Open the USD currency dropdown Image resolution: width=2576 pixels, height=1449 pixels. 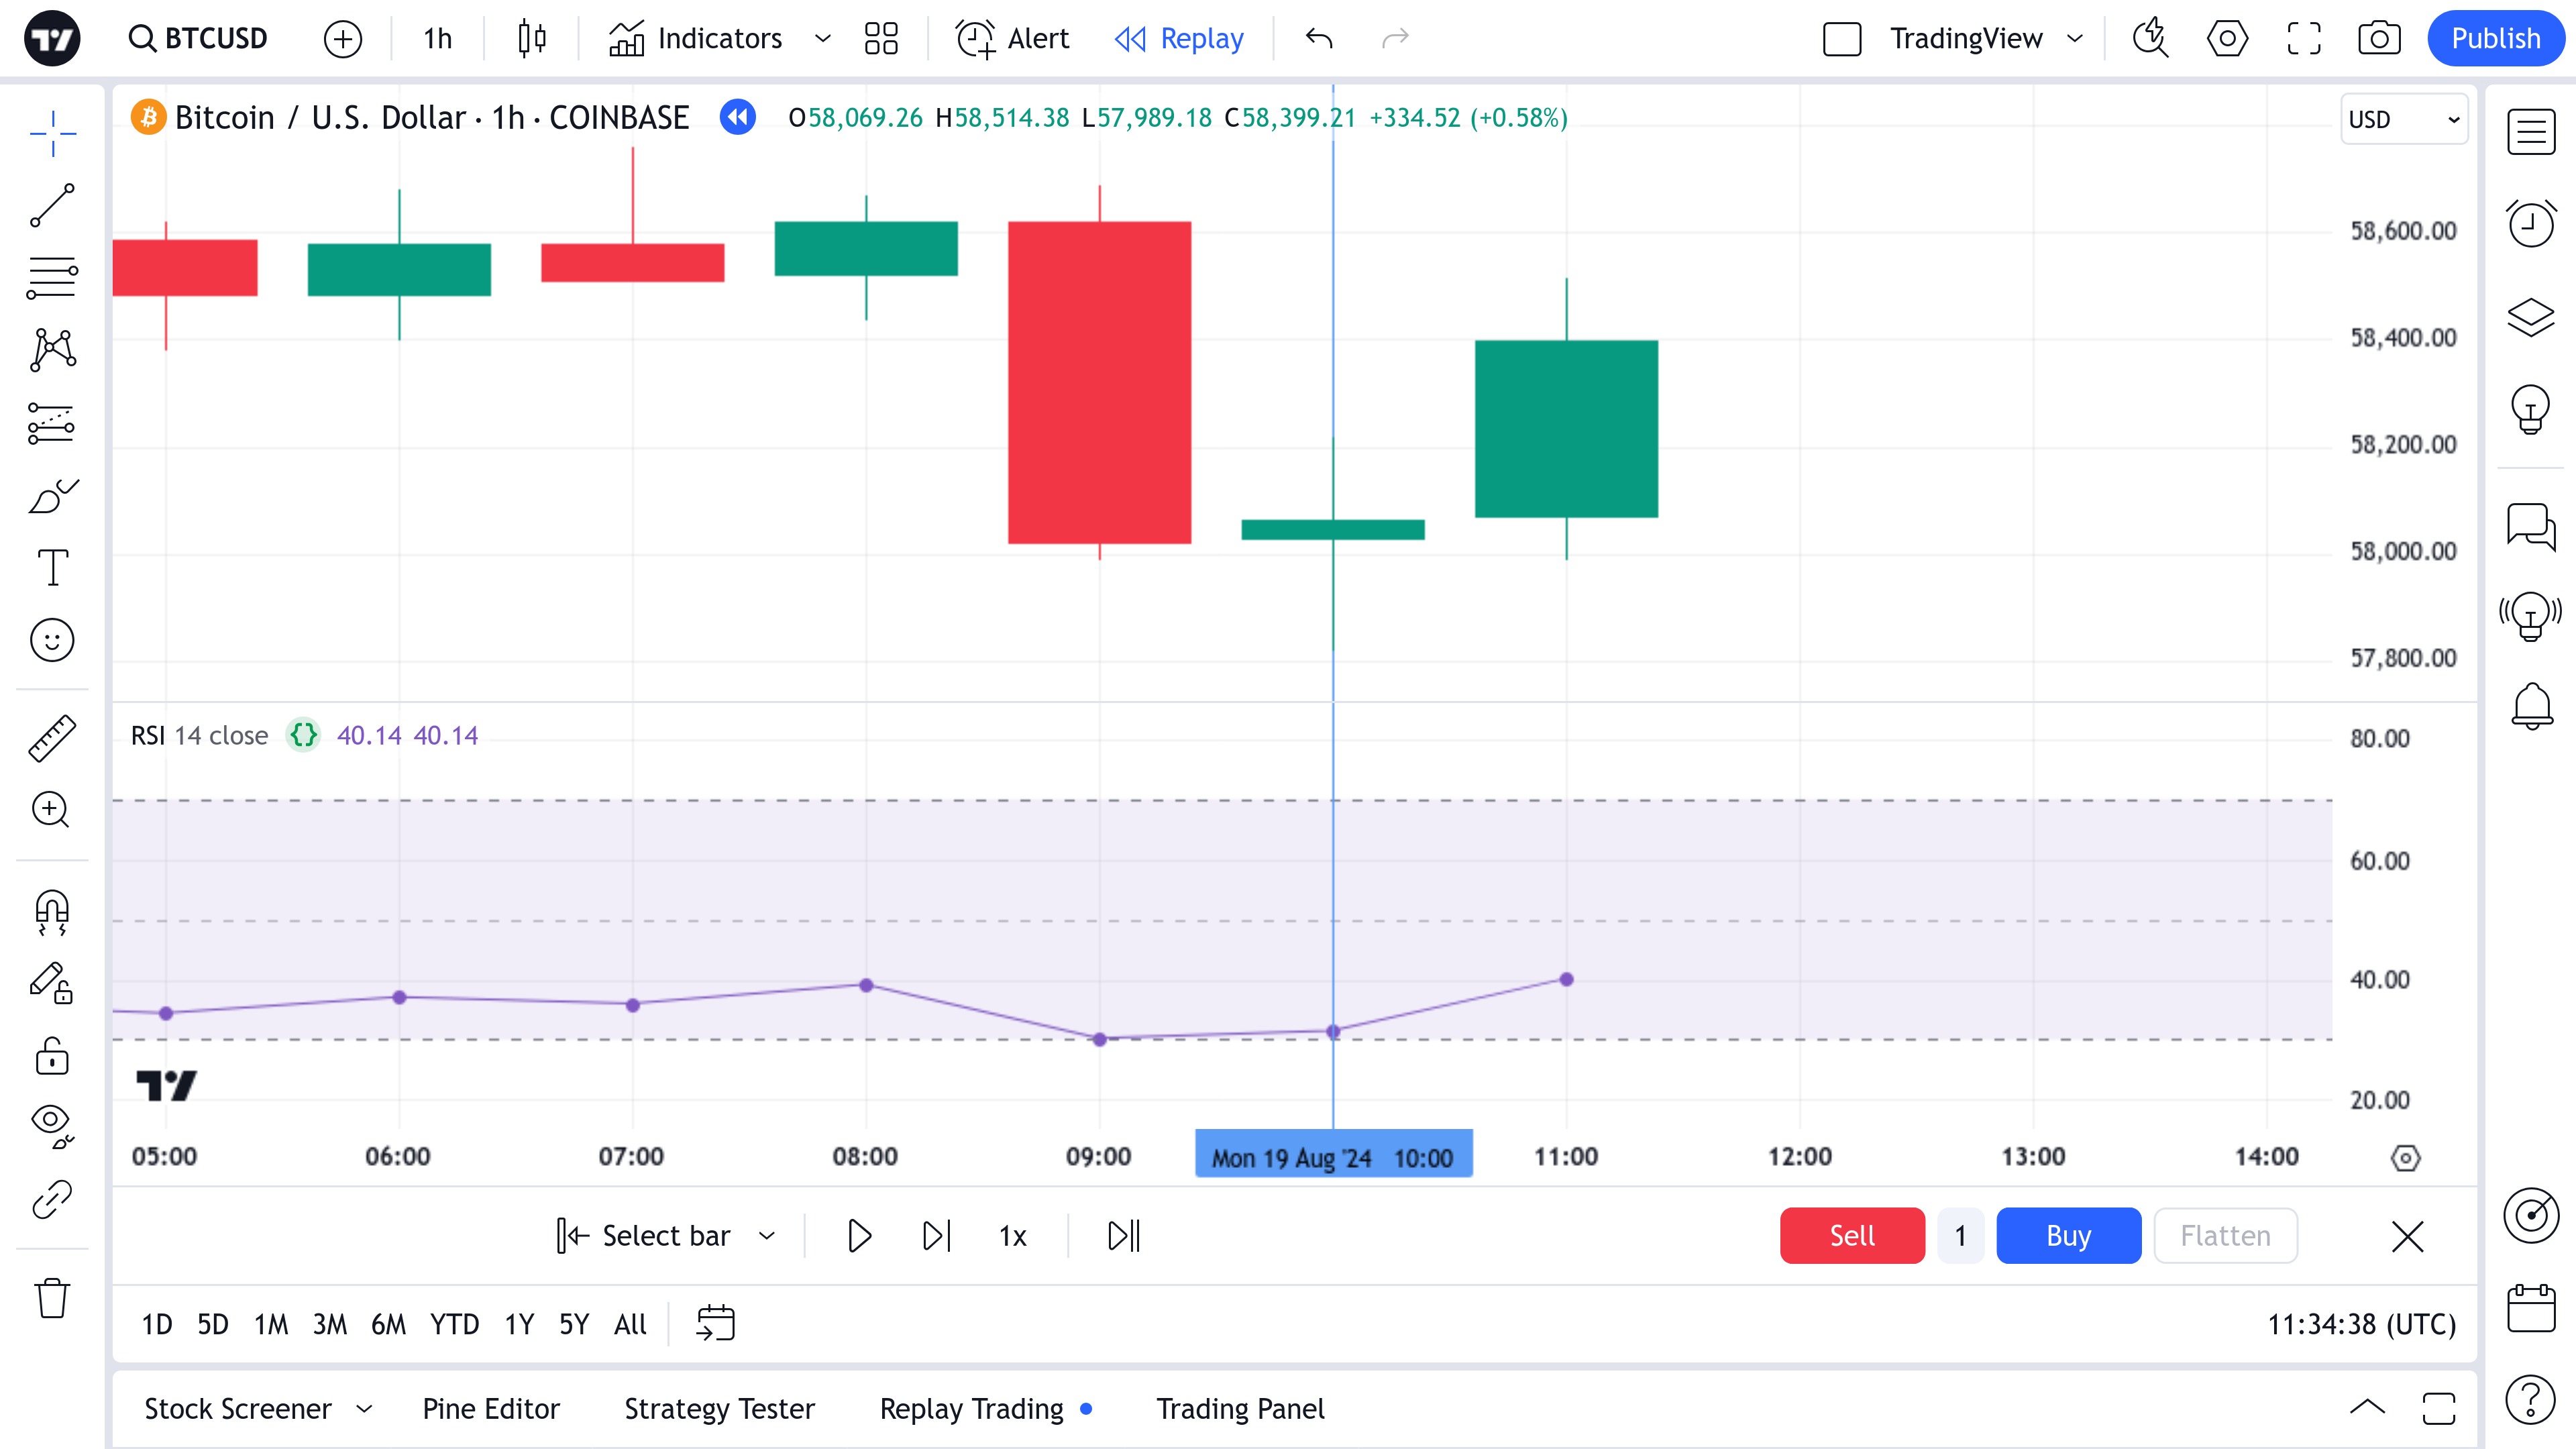tap(2403, 119)
